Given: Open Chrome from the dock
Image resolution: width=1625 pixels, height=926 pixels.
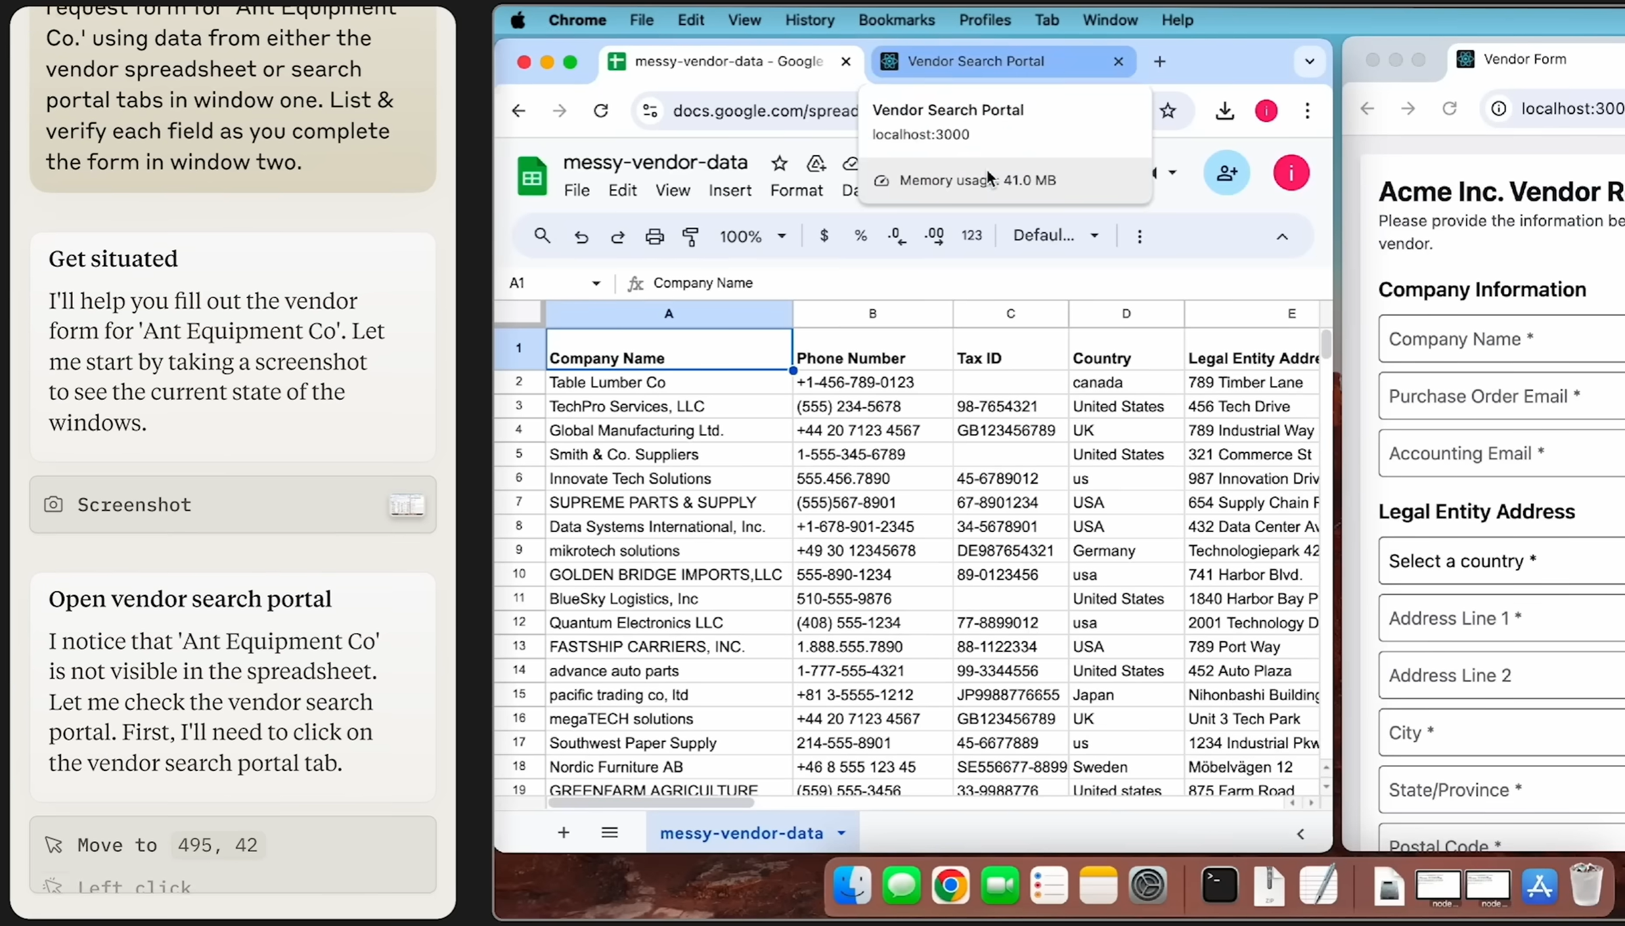Looking at the screenshot, I should 950,885.
